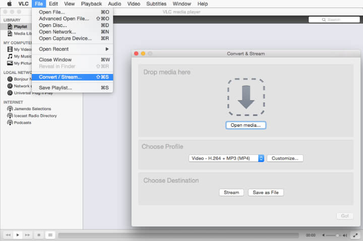
Task: Open Podcasts in sidebar
Action: 23,122
